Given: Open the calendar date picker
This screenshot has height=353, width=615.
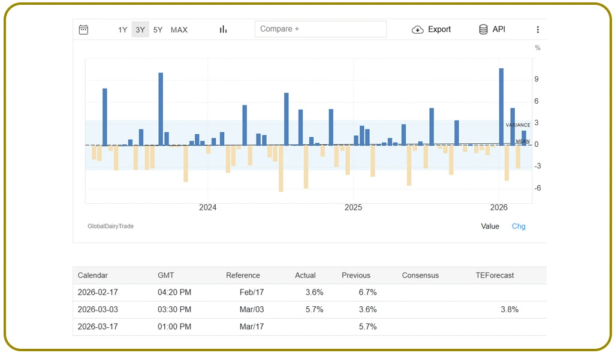Looking at the screenshot, I should (x=83, y=29).
